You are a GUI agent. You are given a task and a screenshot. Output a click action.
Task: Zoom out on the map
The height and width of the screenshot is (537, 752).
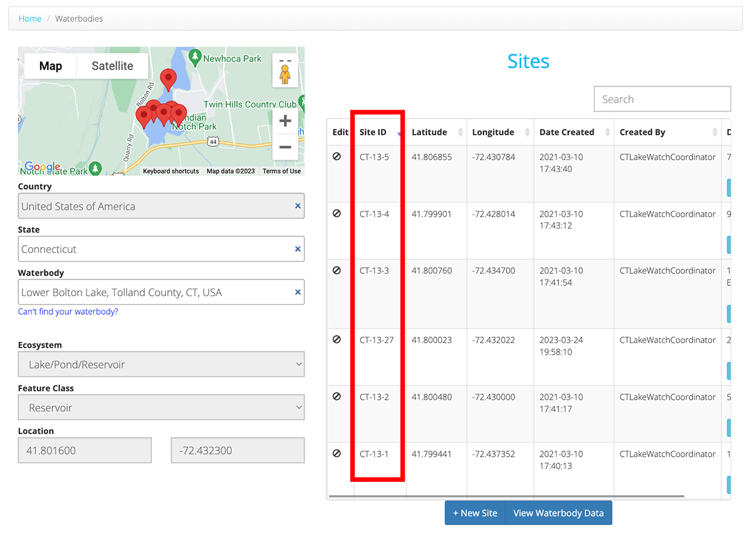pyautogui.click(x=285, y=148)
